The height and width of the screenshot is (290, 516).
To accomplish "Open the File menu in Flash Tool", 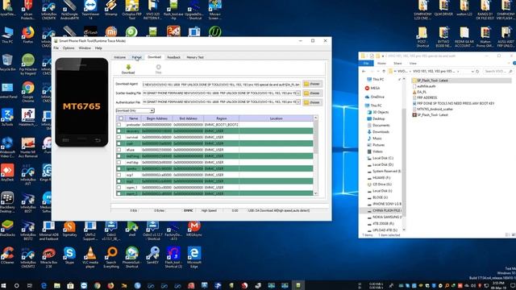I will (x=56, y=48).
